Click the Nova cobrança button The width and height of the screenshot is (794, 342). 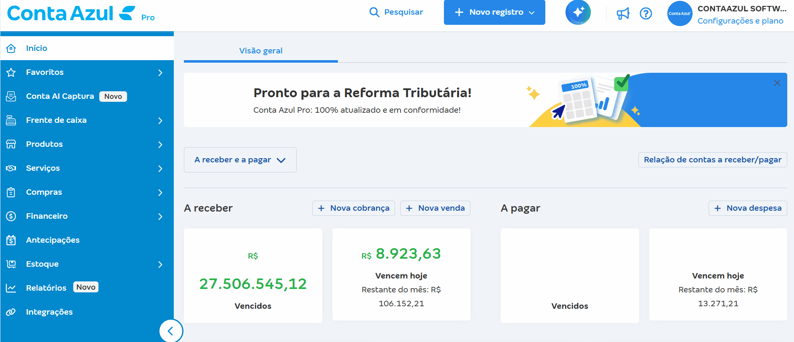click(x=353, y=208)
